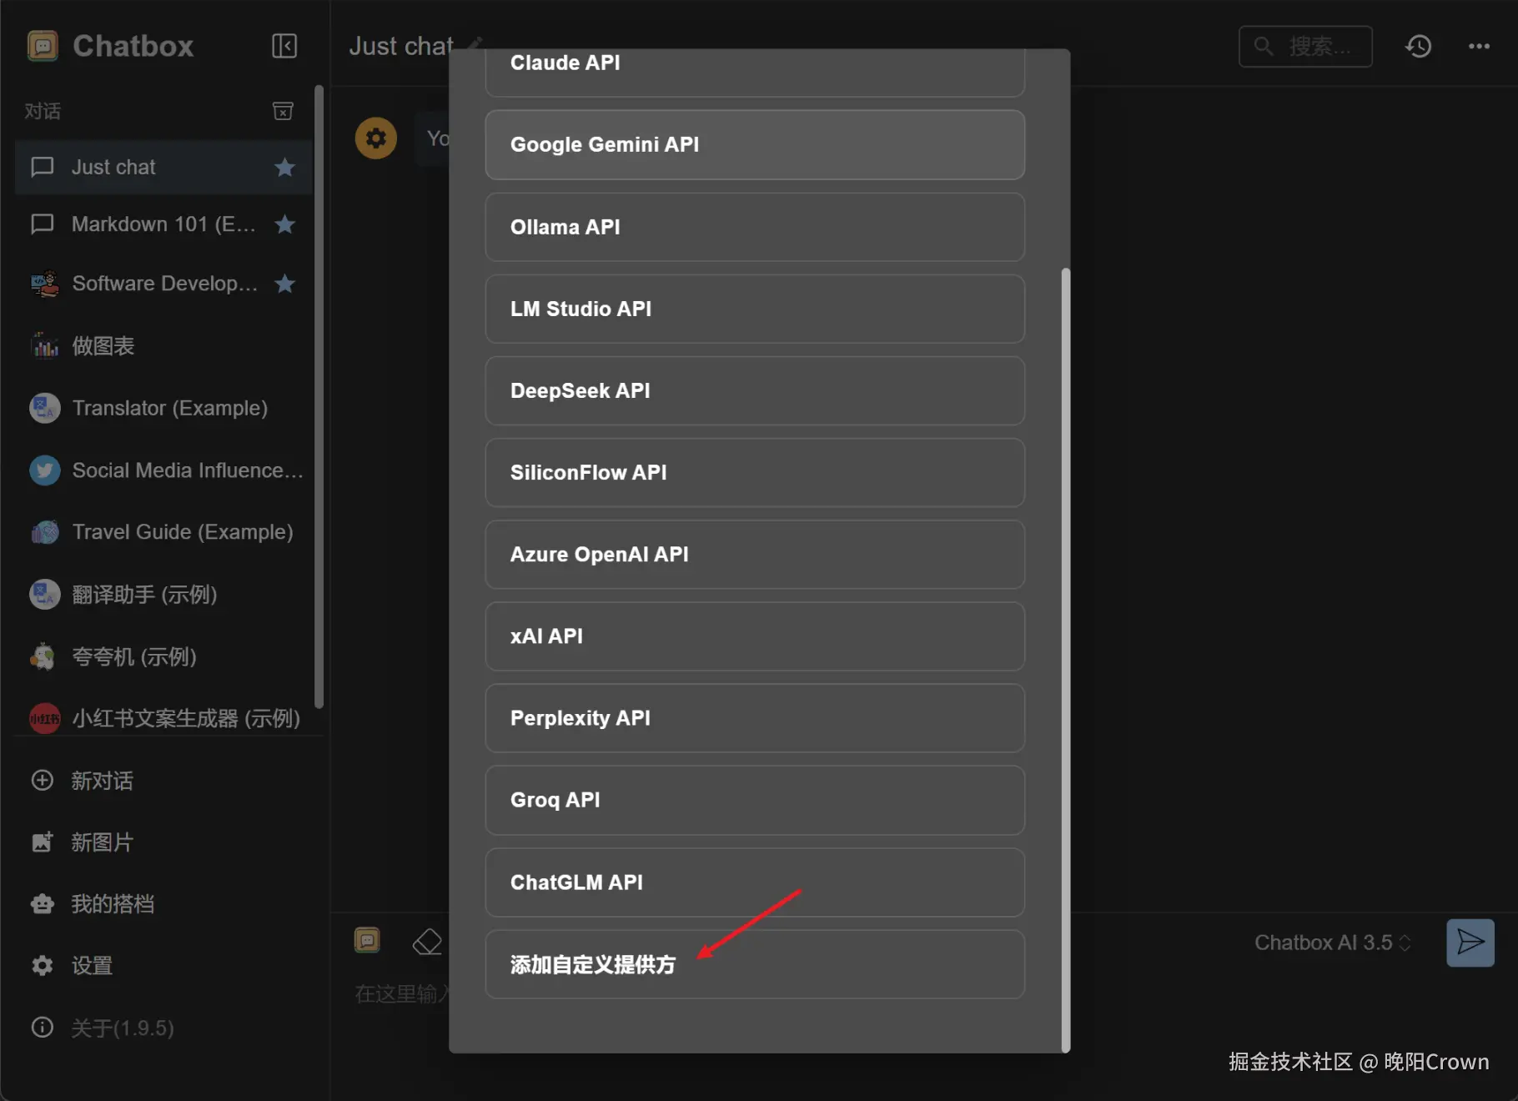
Task: Click the Chatbox icon in input toolbar
Action: click(x=367, y=941)
